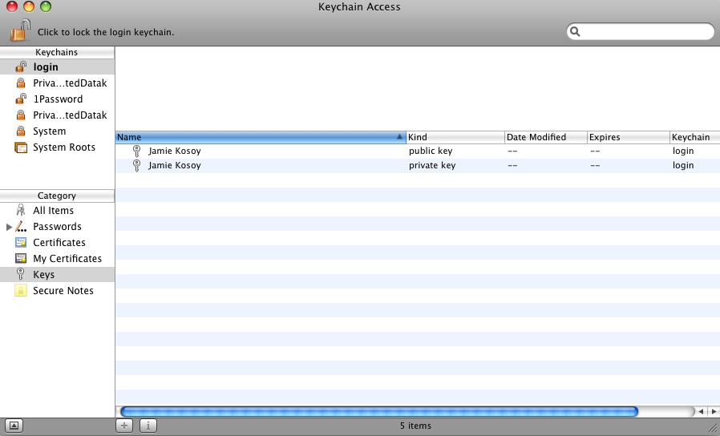Select the System keychain

(49, 131)
